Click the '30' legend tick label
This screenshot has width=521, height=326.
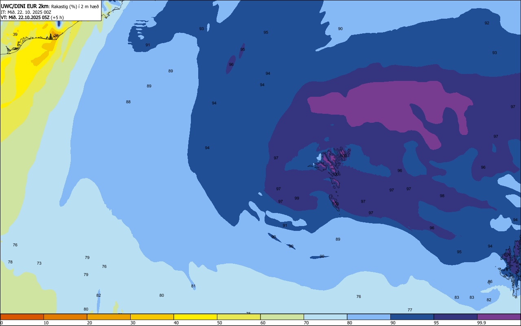pos(133,323)
